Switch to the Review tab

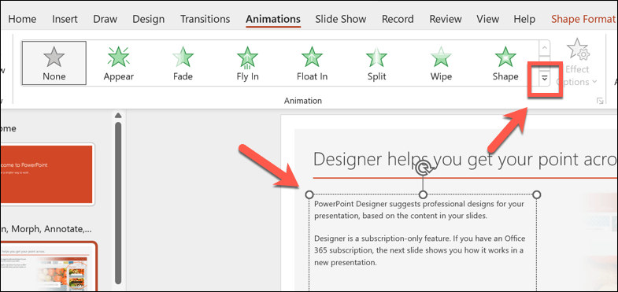pos(446,20)
